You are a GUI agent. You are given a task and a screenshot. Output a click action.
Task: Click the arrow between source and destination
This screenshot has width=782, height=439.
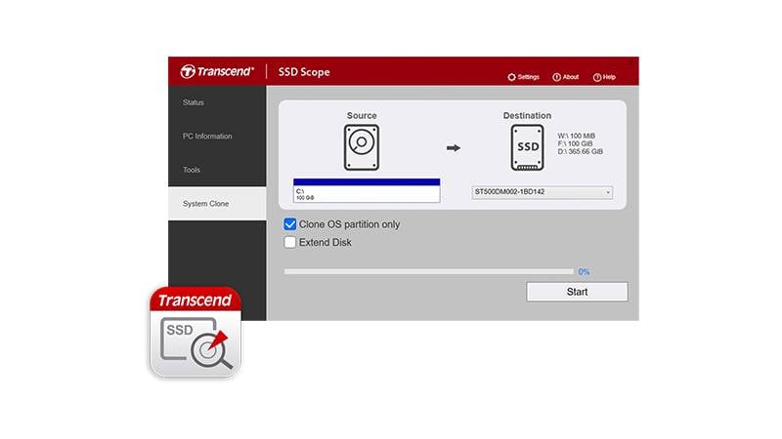454,148
